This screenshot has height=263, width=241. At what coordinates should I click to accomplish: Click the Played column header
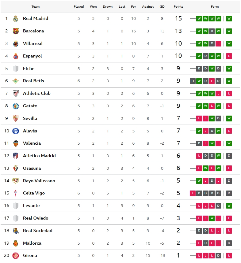[78, 7]
